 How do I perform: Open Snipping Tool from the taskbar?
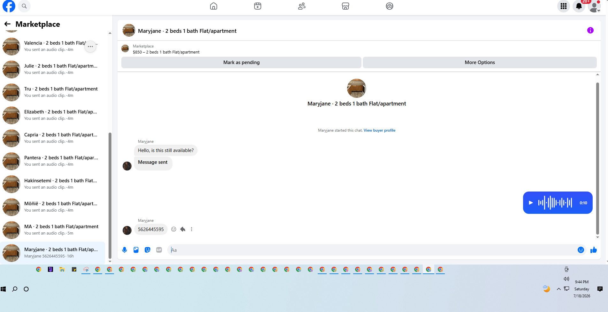pyautogui.click(x=86, y=270)
